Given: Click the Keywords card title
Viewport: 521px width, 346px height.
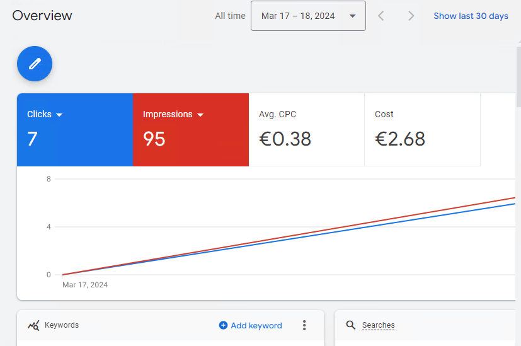Looking at the screenshot, I should click(62, 325).
